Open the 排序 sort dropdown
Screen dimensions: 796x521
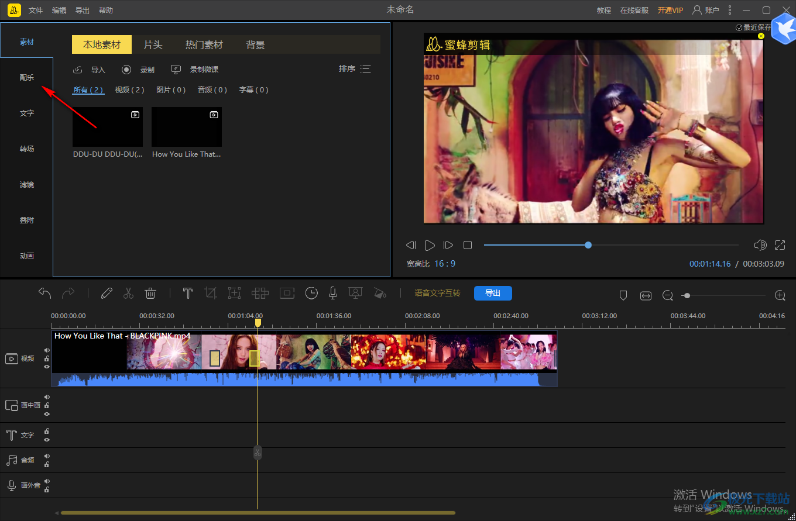(x=355, y=69)
